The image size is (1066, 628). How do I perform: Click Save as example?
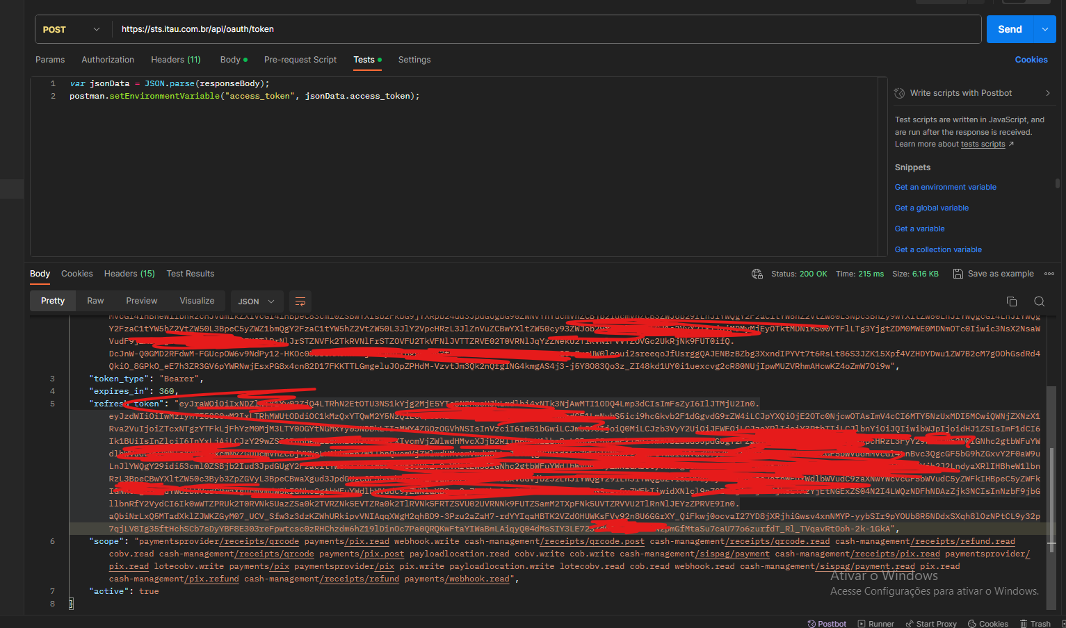[x=993, y=274]
